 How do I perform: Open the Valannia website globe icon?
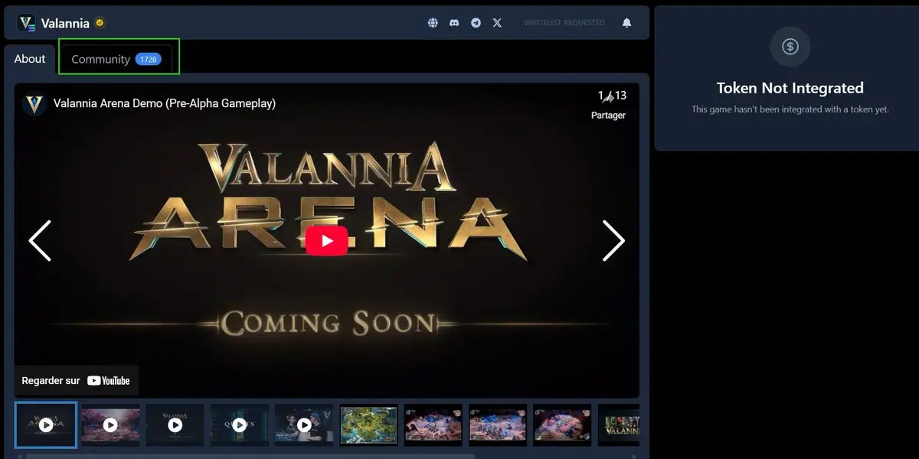click(433, 23)
